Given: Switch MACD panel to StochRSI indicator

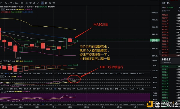Looking at the screenshot, I should click(80, 74).
